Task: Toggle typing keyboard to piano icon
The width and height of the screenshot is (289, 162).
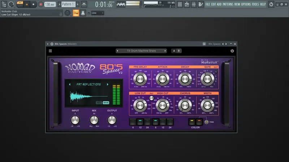Action: pyautogui.click(x=76, y=13)
